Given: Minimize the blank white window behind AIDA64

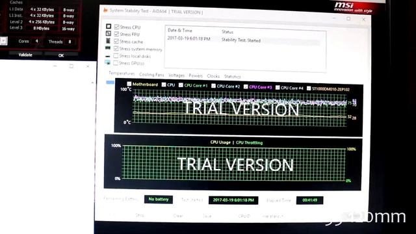Looking at the screenshot, I should click(x=55, y=66).
